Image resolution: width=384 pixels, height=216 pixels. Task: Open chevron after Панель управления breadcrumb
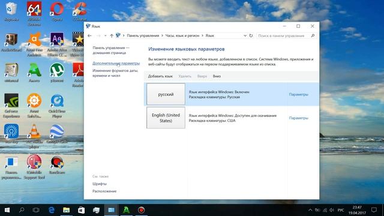pyautogui.click(x=162, y=35)
